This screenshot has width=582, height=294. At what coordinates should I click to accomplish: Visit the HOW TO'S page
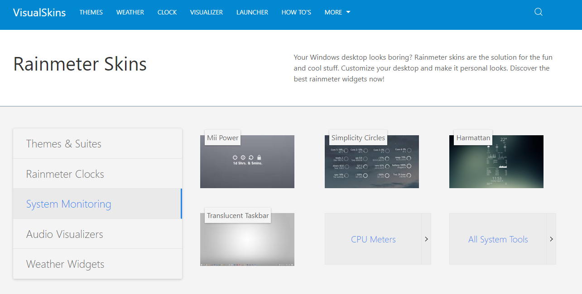[296, 12]
